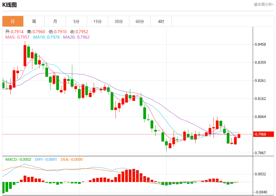Click the -0.0040 MACD axis label

pyautogui.click(x=261, y=192)
